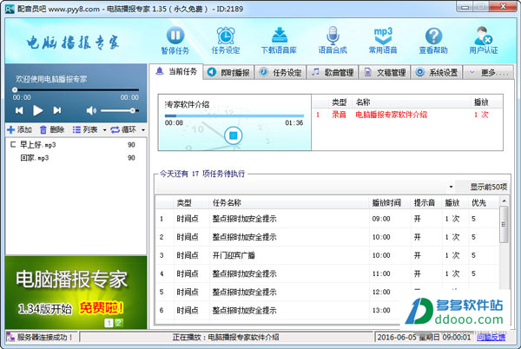Seek on the current task progress bar
This screenshot has width=521, height=349.
coord(234,115)
